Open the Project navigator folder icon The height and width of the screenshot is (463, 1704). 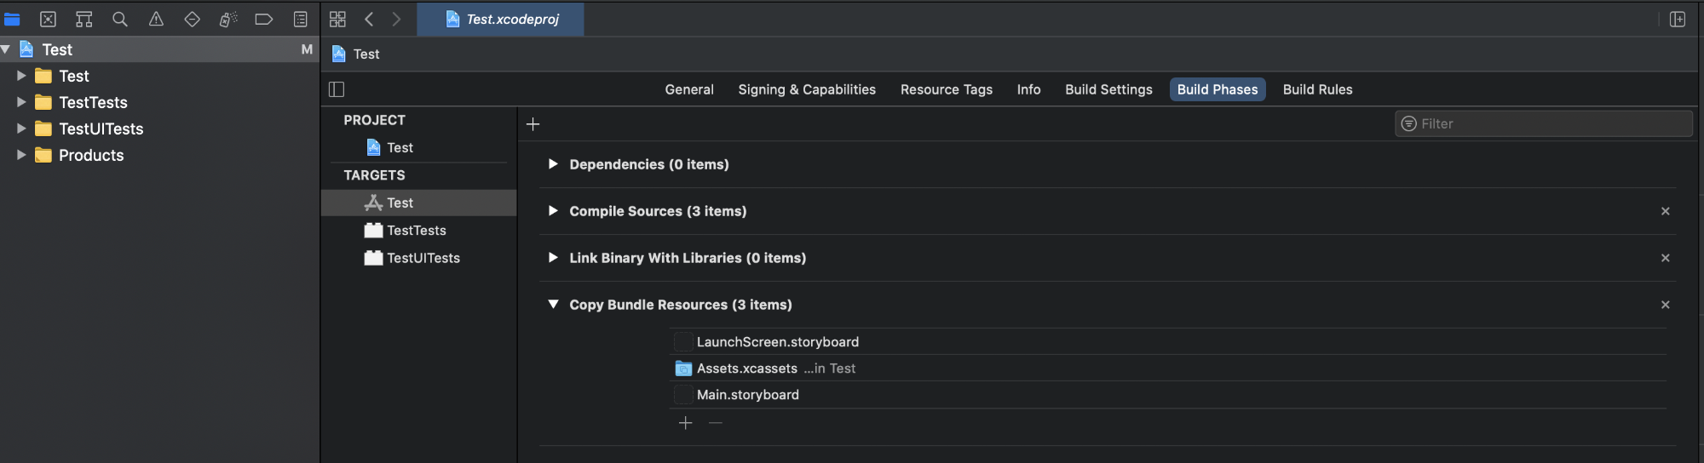(12, 19)
